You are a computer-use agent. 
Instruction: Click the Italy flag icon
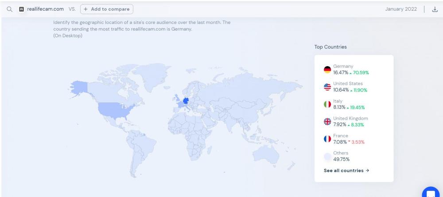[327, 104]
